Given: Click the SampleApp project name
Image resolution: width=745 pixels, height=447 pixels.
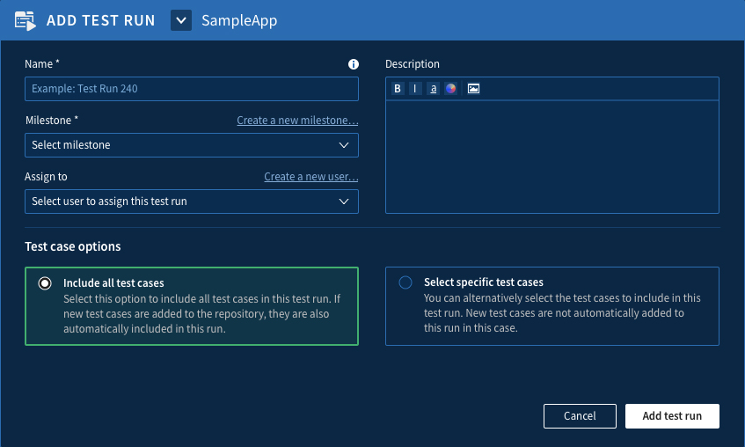Looking at the screenshot, I should [239, 20].
